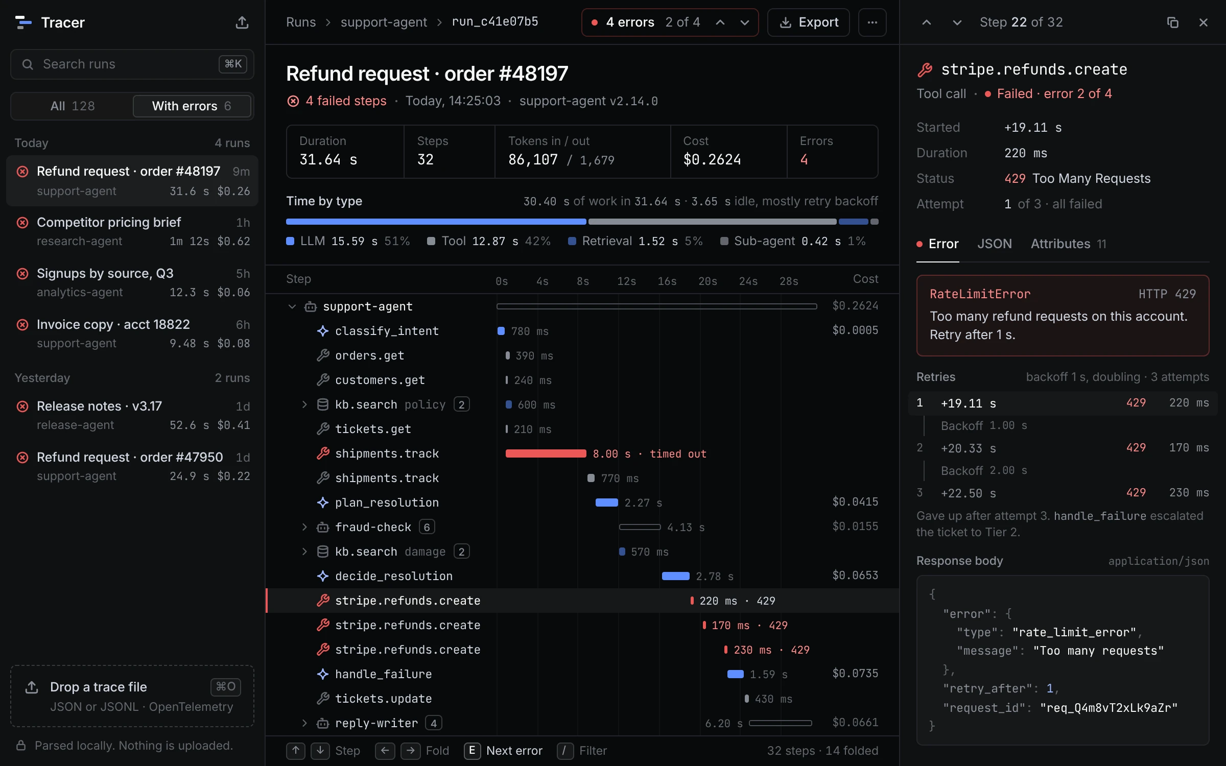Click the Tracer logo icon
The height and width of the screenshot is (766, 1226).
23,22
